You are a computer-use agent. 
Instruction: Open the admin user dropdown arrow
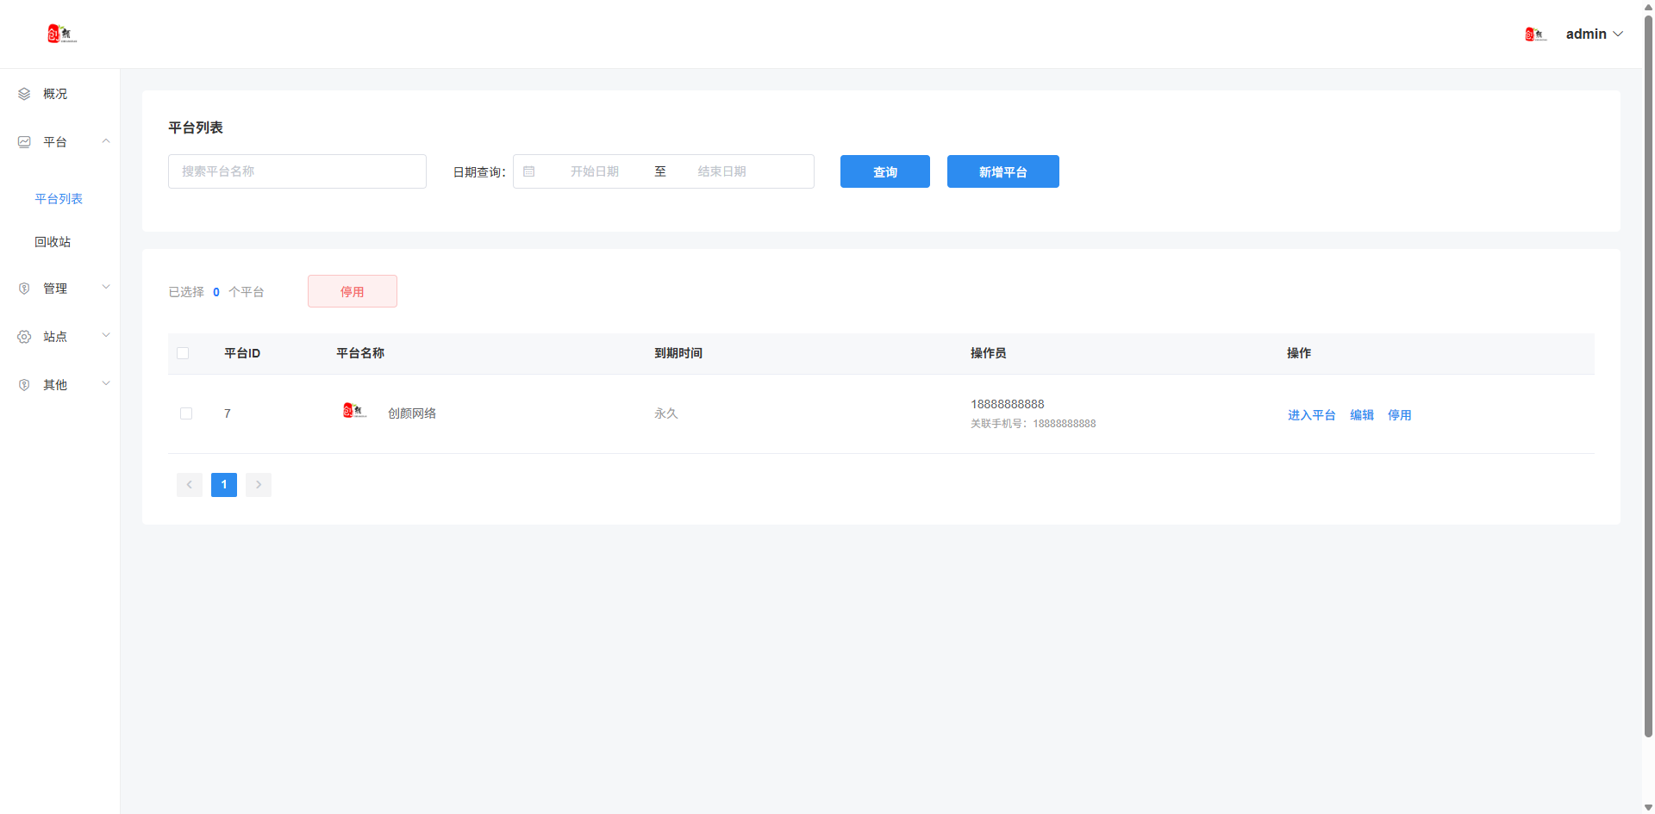coord(1618,34)
